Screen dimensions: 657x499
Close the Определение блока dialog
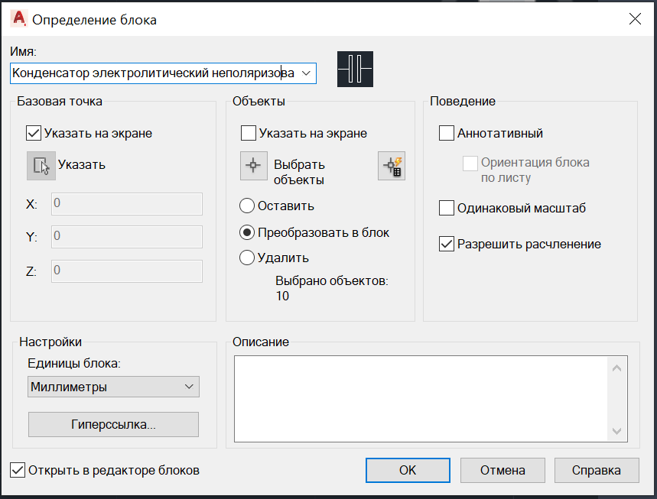click(x=635, y=19)
